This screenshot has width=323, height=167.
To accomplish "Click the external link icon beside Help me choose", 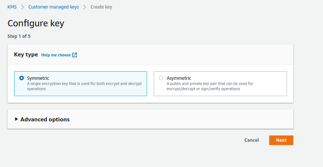I will pos(75,55).
